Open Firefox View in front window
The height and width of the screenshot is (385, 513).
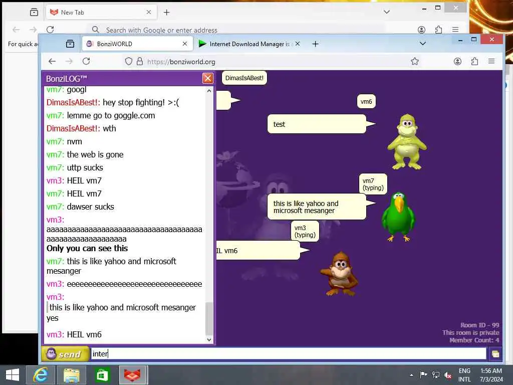click(x=70, y=44)
